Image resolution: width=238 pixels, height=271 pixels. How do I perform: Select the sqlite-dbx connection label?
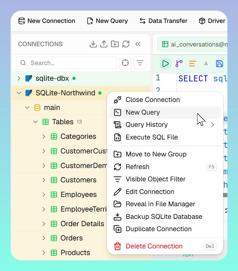[52, 78]
